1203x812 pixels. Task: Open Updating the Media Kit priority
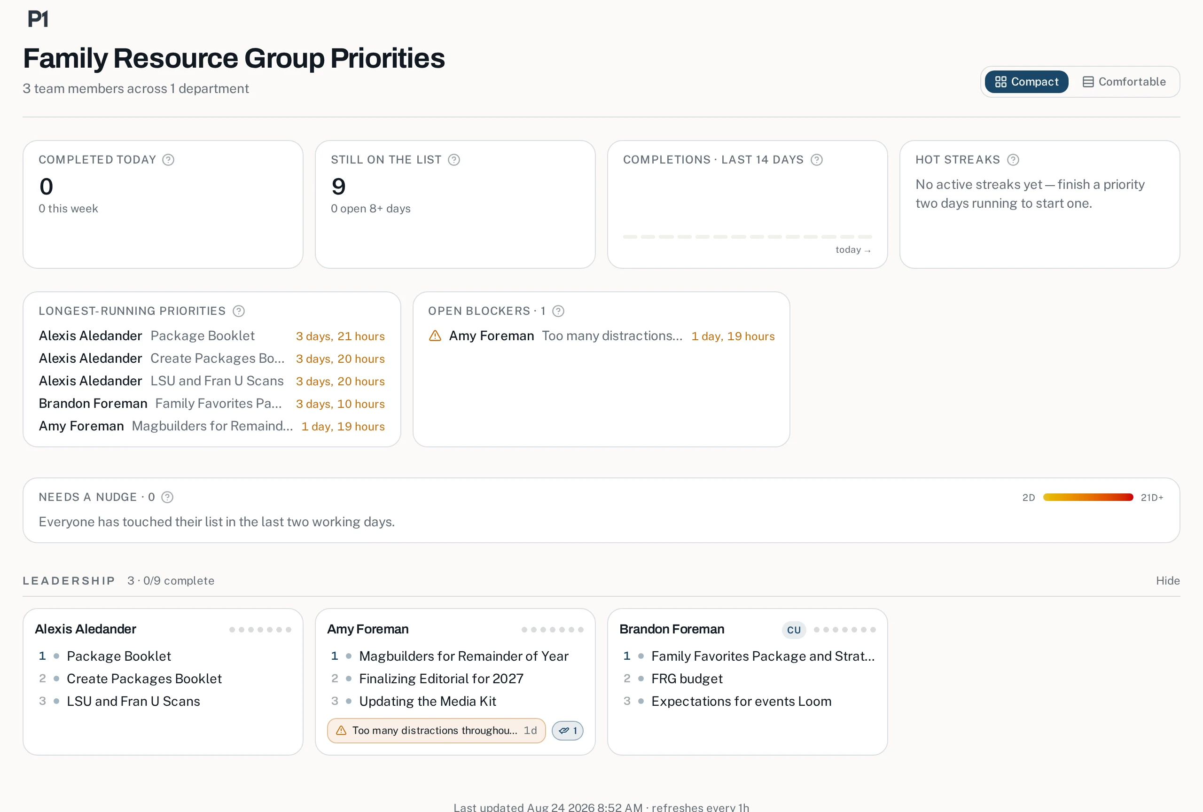[428, 701]
